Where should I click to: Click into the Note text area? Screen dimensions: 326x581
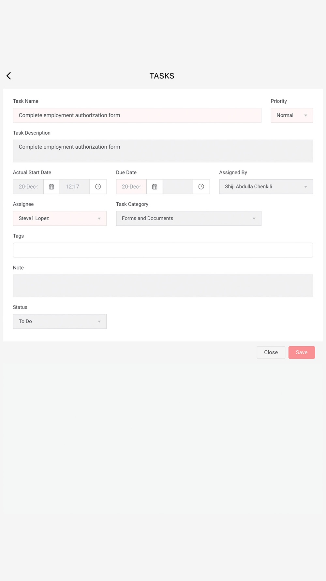163,286
